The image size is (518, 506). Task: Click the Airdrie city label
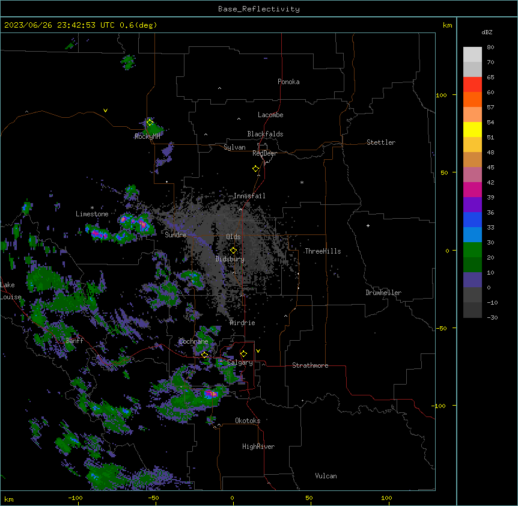point(242,323)
